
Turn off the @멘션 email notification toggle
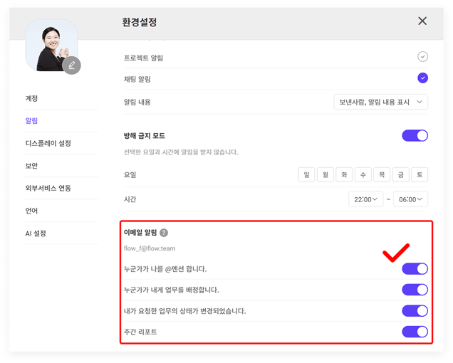415,268
